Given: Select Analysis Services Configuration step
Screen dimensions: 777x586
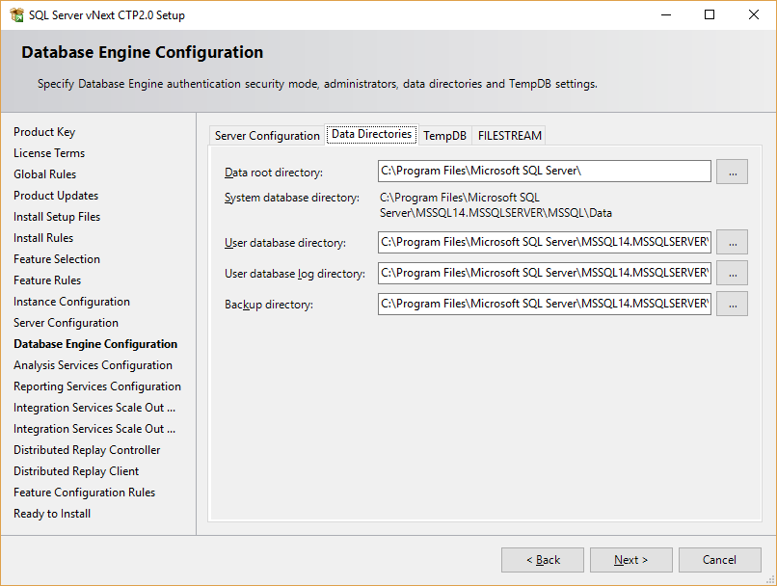Looking at the screenshot, I should point(94,365).
